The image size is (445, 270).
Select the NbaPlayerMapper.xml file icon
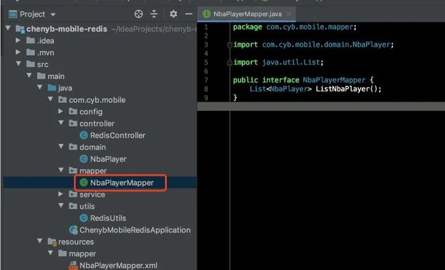[73, 265]
